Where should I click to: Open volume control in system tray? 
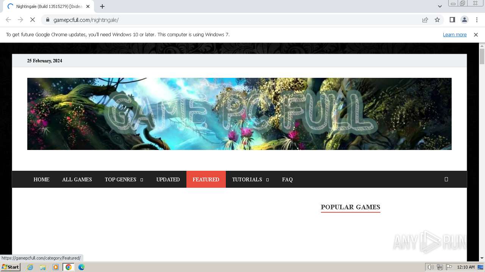tap(431, 267)
